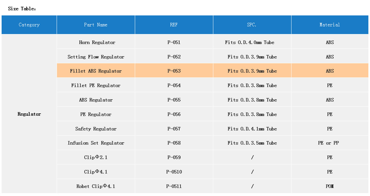Click the Part Name column header
The image size is (370, 196).
point(96,25)
